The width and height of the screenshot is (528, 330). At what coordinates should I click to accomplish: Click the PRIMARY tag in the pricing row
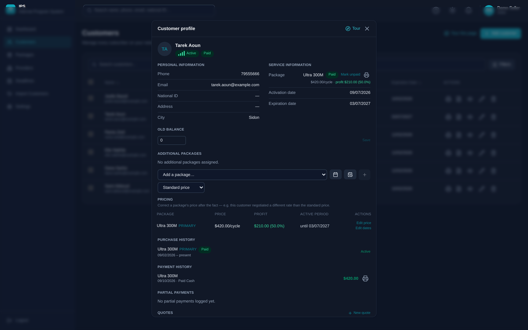pos(187,226)
